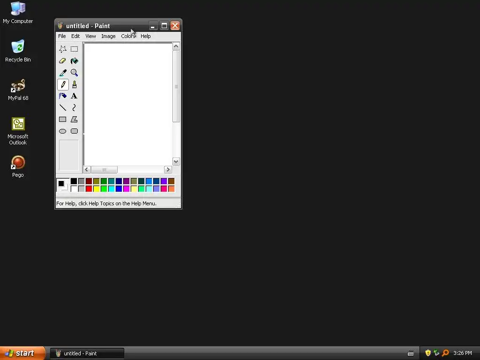
Task: Select the straight Line tool
Action: [x=63, y=107]
